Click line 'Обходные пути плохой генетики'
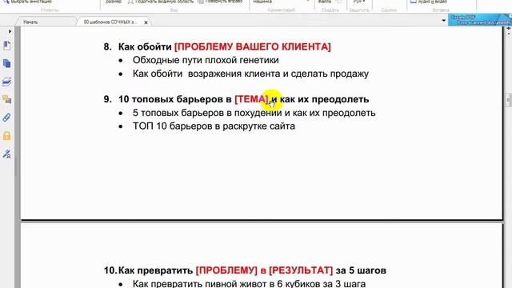 206,60
